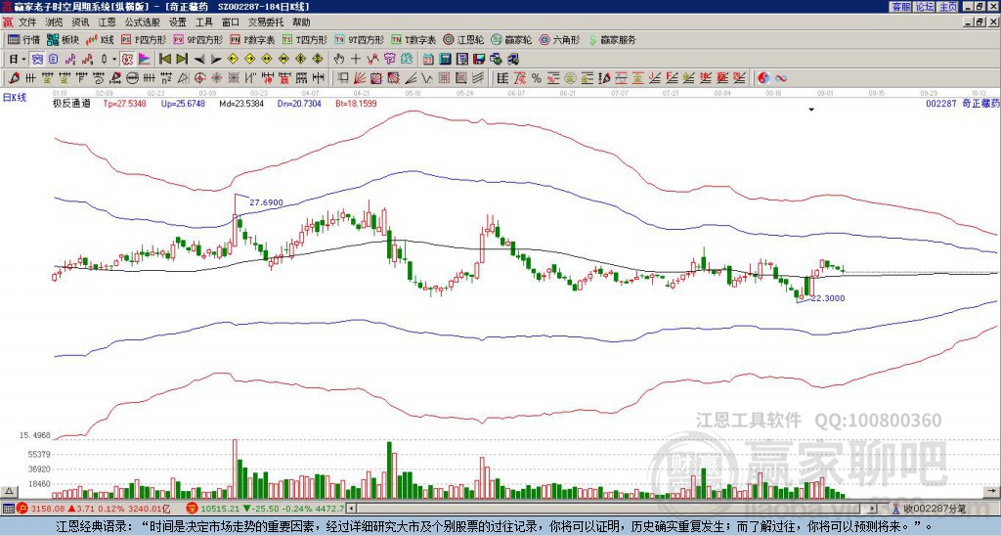Select the angle line tool
This screenshot has height=536, width=1001.
coord(411,78)
